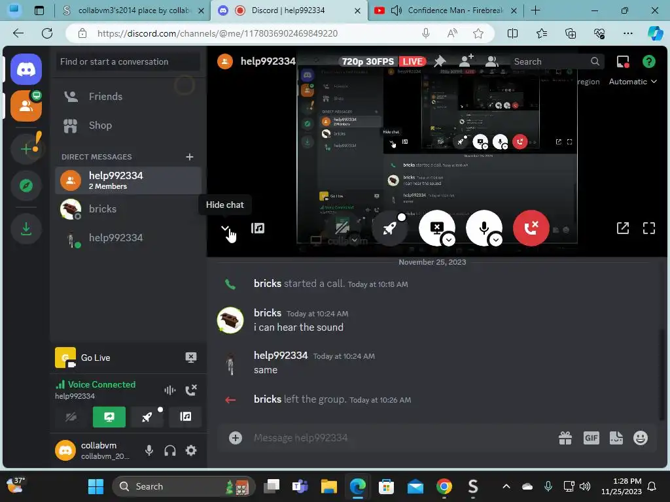This screenshot has width=670, height=502.
Task: Upload a file with plus button
Action: pos(236,438)
